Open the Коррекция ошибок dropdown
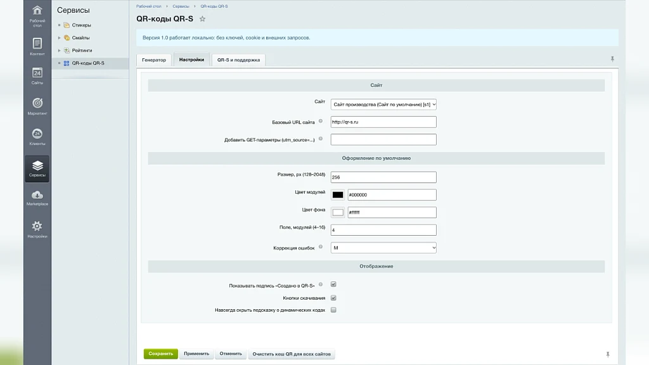 (383, 248)
